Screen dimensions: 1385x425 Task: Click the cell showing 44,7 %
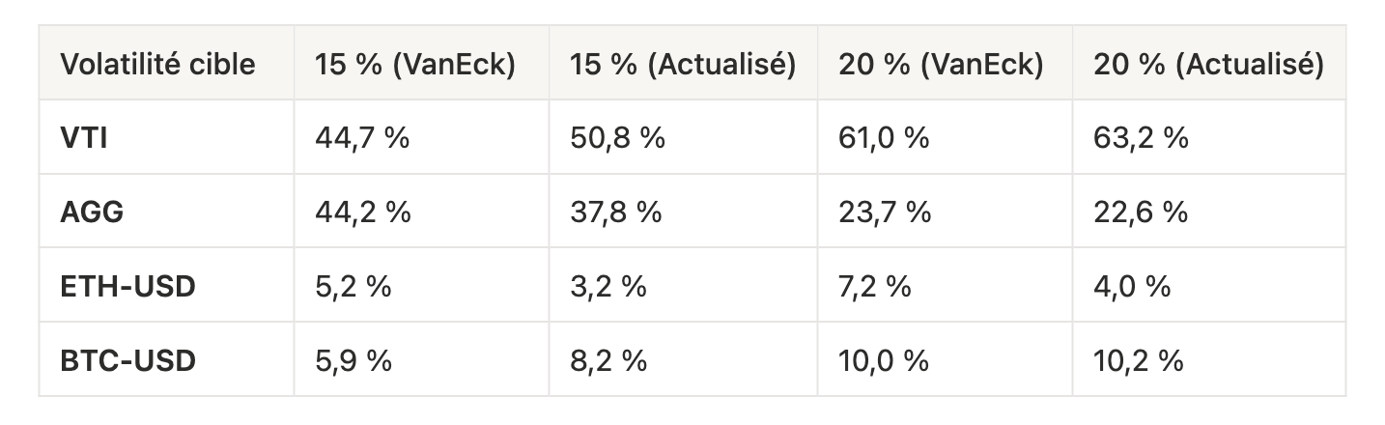pos(422,136)
